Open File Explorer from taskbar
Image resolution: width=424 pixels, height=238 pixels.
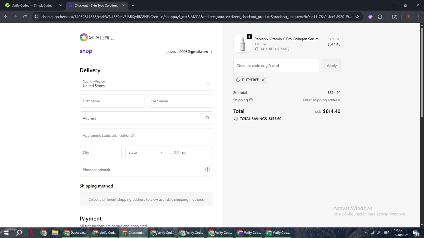click(x=55, y=233)
